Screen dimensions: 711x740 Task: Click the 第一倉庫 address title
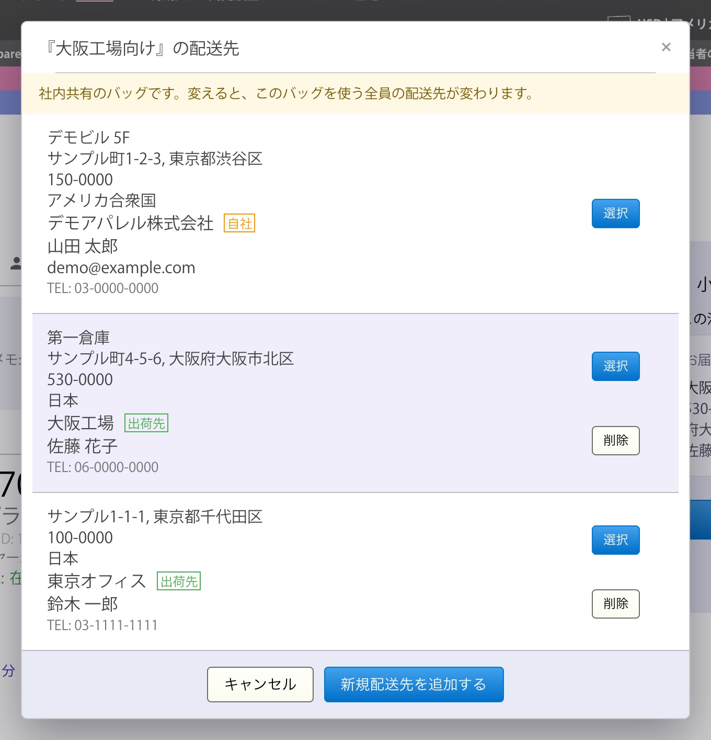tap(78, 338)
